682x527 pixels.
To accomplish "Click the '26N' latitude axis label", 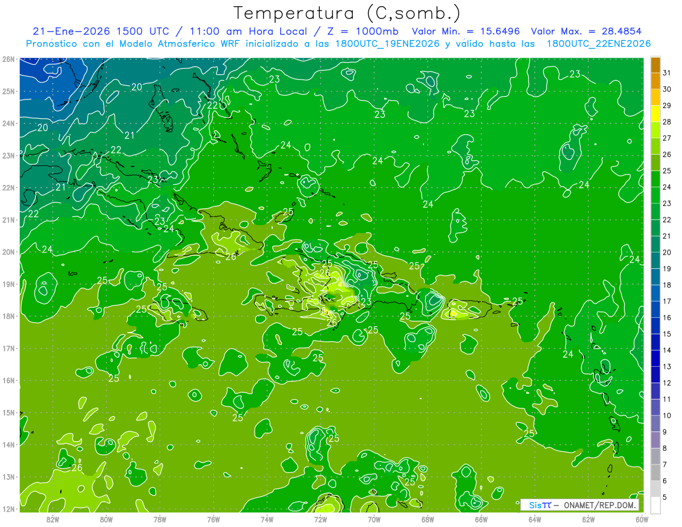I will point(8,59).
